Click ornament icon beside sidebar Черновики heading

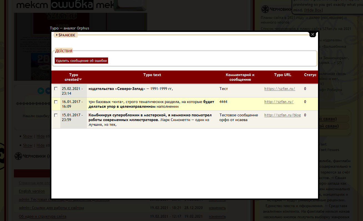pos(265,9)
